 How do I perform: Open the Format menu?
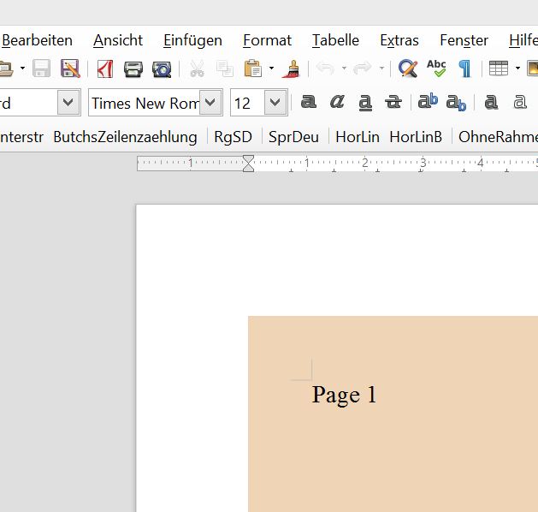coord(267,40)
